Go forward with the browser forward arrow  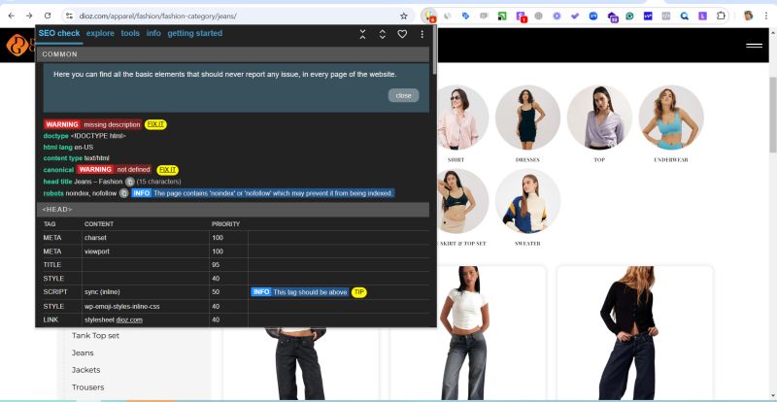coord(29,16)
